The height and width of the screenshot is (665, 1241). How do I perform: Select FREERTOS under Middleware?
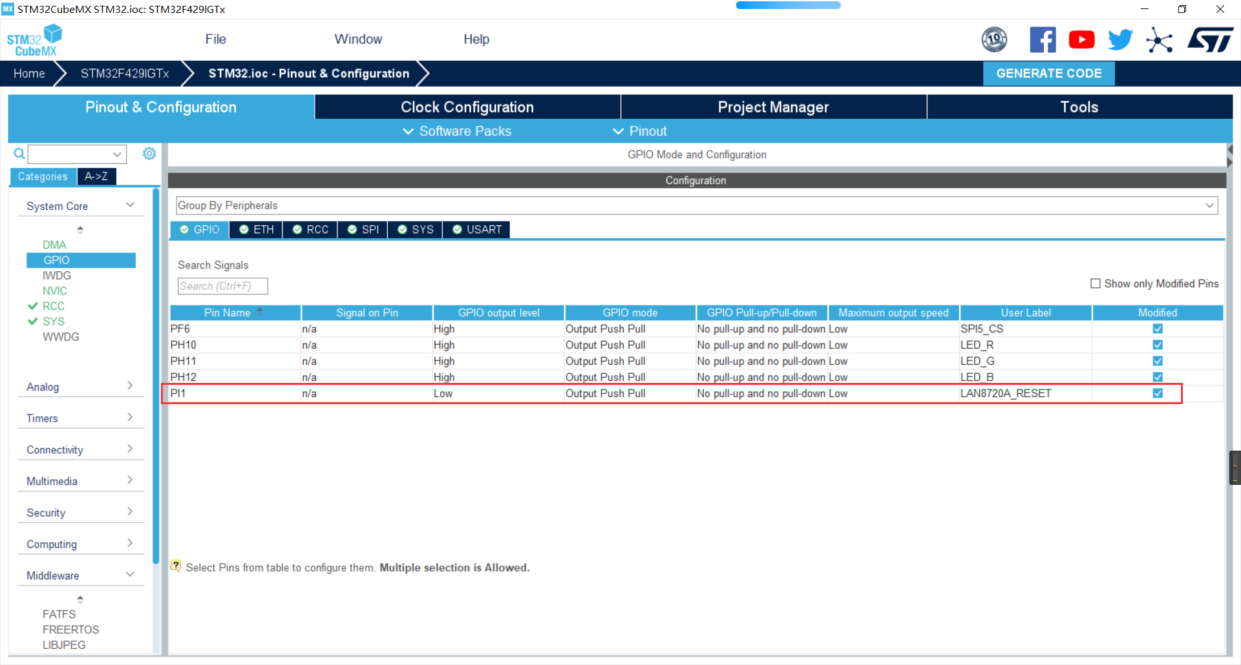click(71, 629)
